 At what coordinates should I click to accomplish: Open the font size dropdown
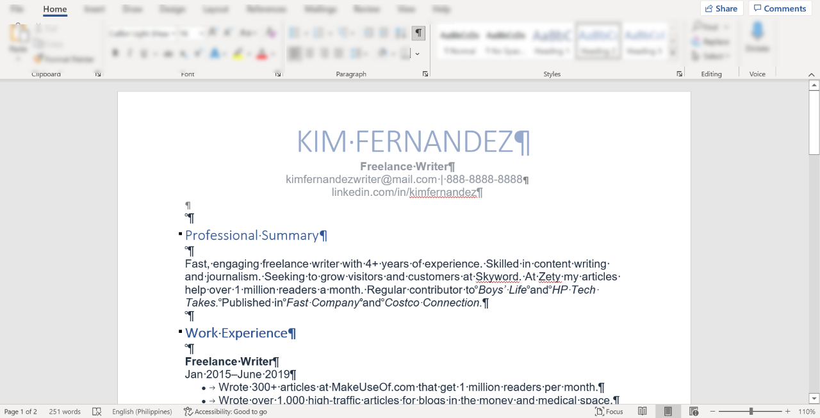point(203,32)
